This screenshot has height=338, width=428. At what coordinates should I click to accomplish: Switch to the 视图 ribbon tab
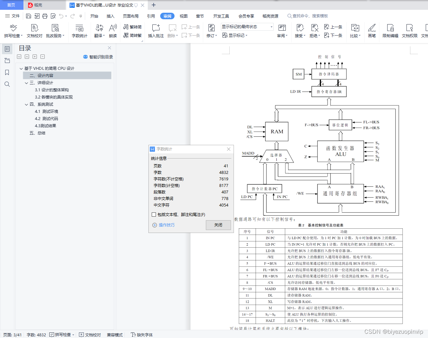point(184,15)
